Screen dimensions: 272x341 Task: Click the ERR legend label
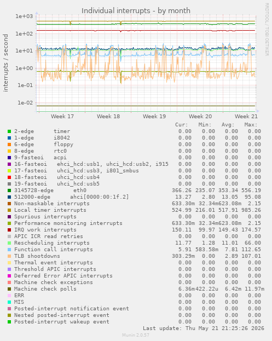click(x=19, y=296)
